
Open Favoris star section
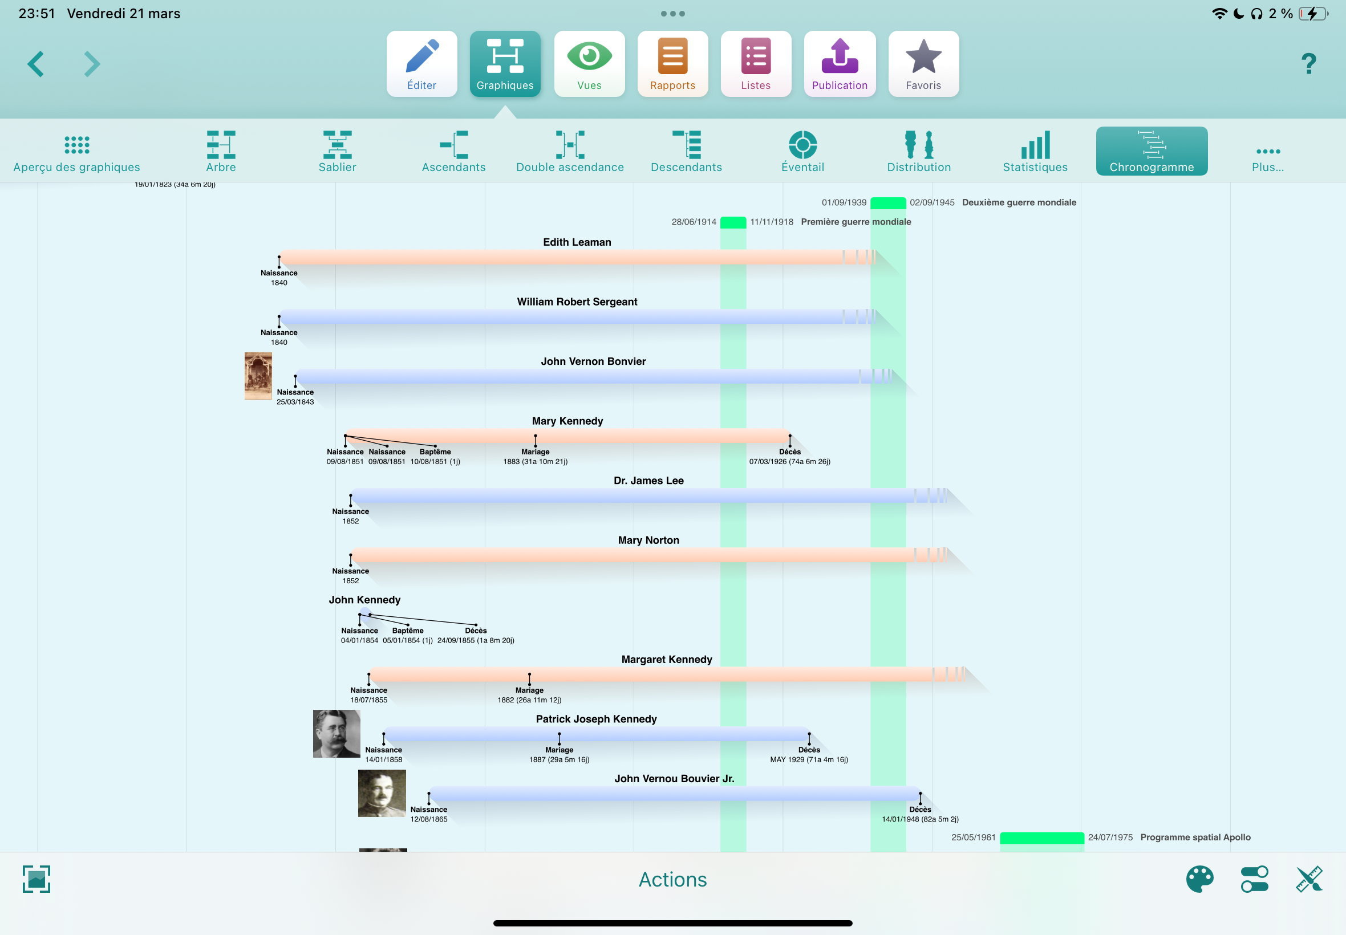pyautogui.click(x=923, y=64)
